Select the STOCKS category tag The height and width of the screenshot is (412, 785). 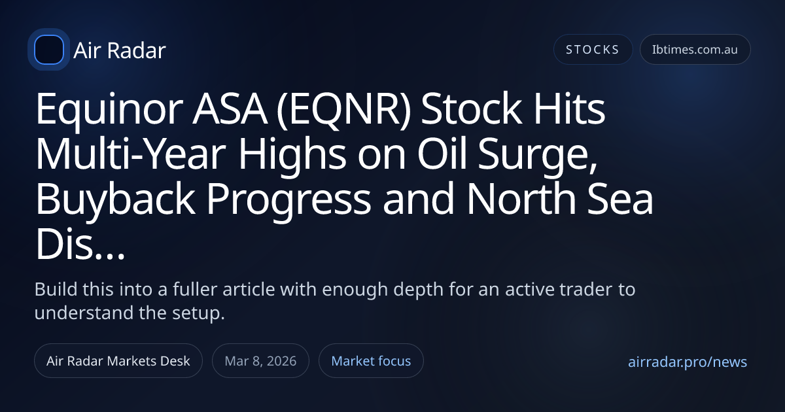(x=593, y=50)
